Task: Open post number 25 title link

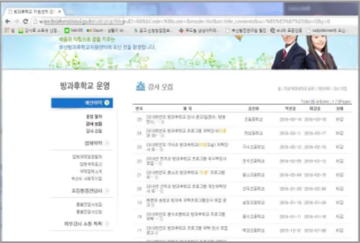Action: [x=186, y=119]
